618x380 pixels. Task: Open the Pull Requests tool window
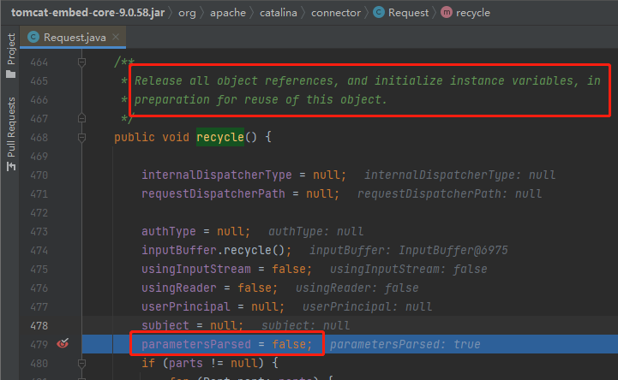click(x=11, y=127)
